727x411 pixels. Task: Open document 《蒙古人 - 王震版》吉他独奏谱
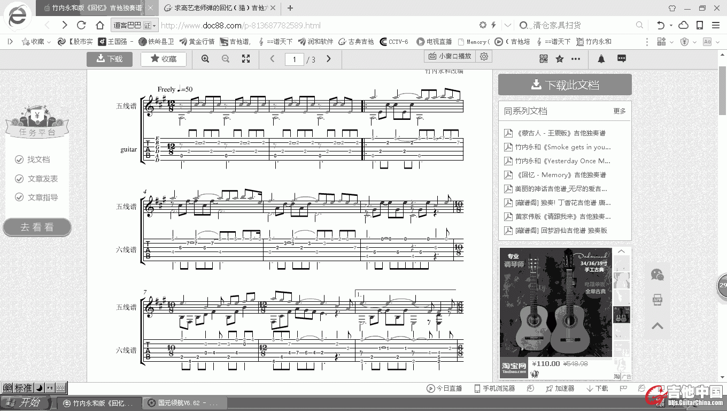561,133
